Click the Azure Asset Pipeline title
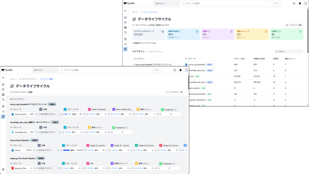 click(20, 140)
